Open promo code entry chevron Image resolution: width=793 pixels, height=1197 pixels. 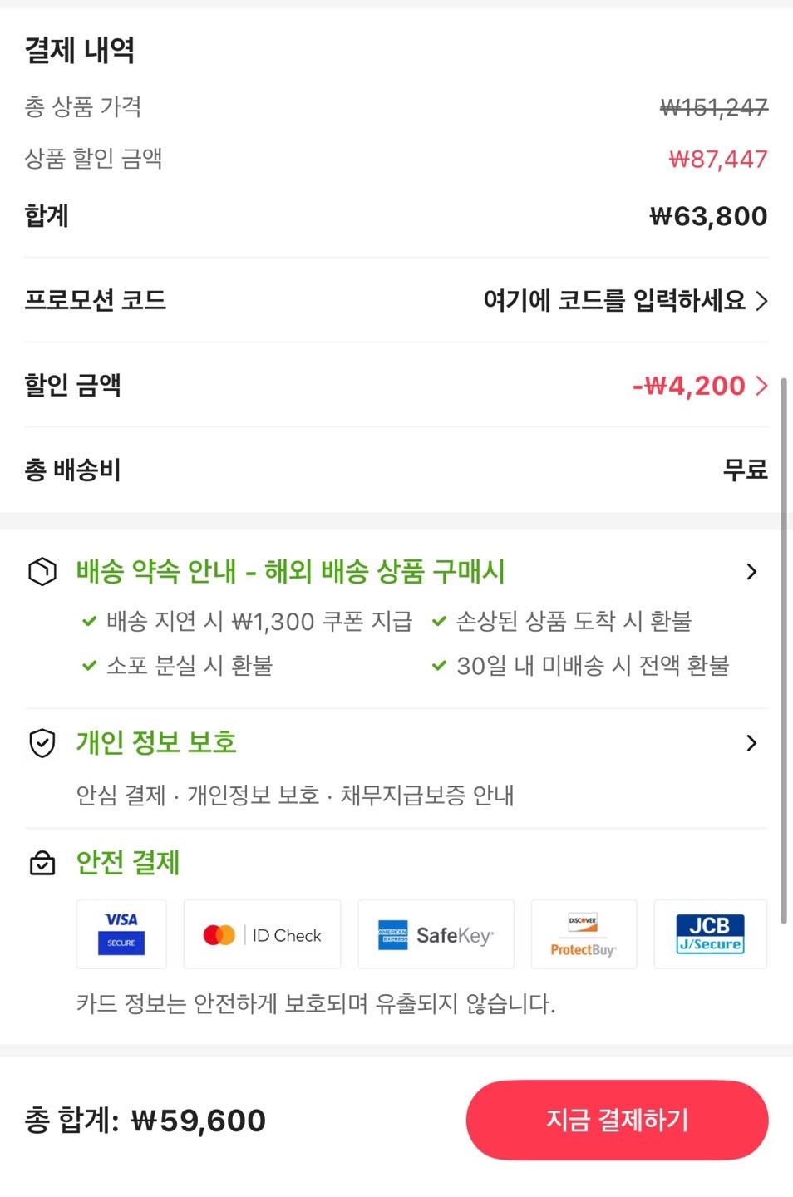tap(761, 300)
